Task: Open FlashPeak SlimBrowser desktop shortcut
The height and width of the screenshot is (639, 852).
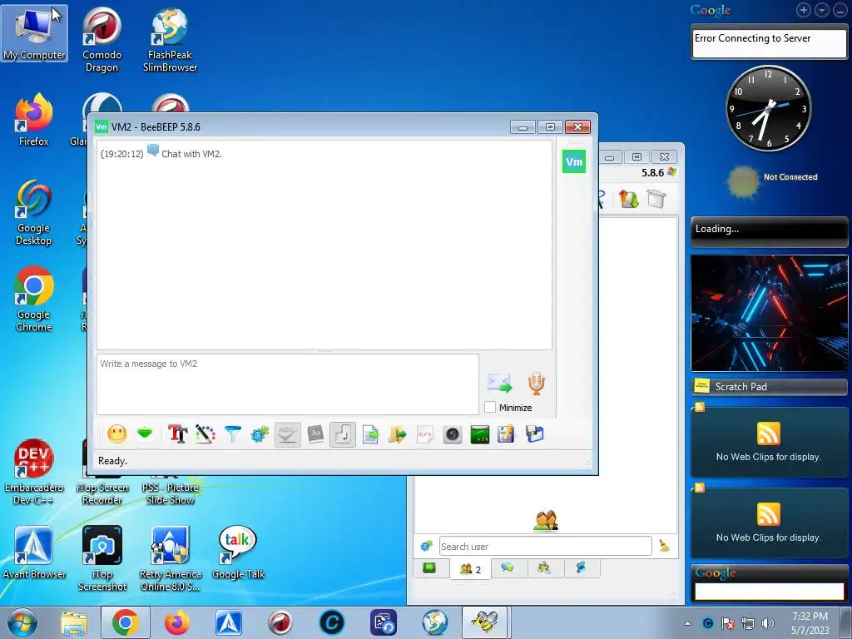Action: 170,39
